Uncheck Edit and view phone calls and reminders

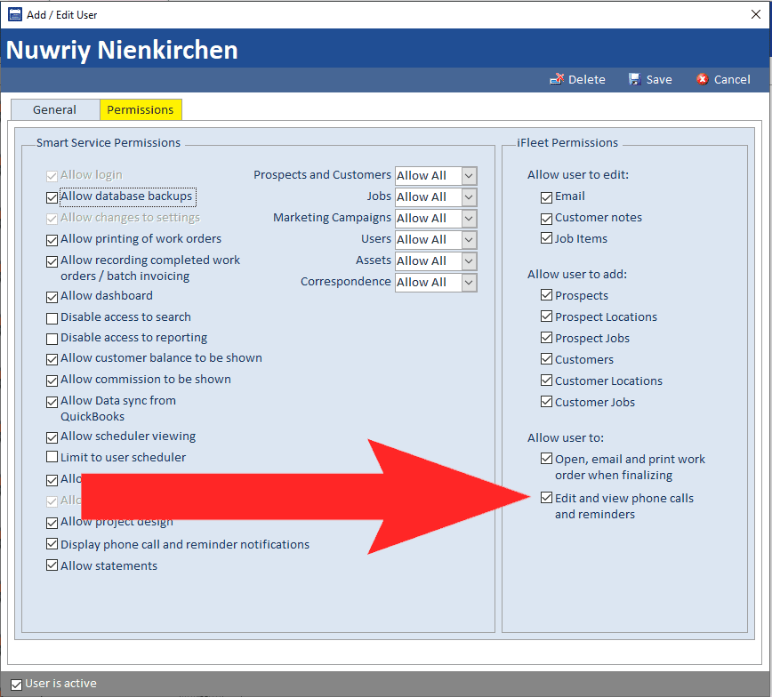(x=546, y=498)
